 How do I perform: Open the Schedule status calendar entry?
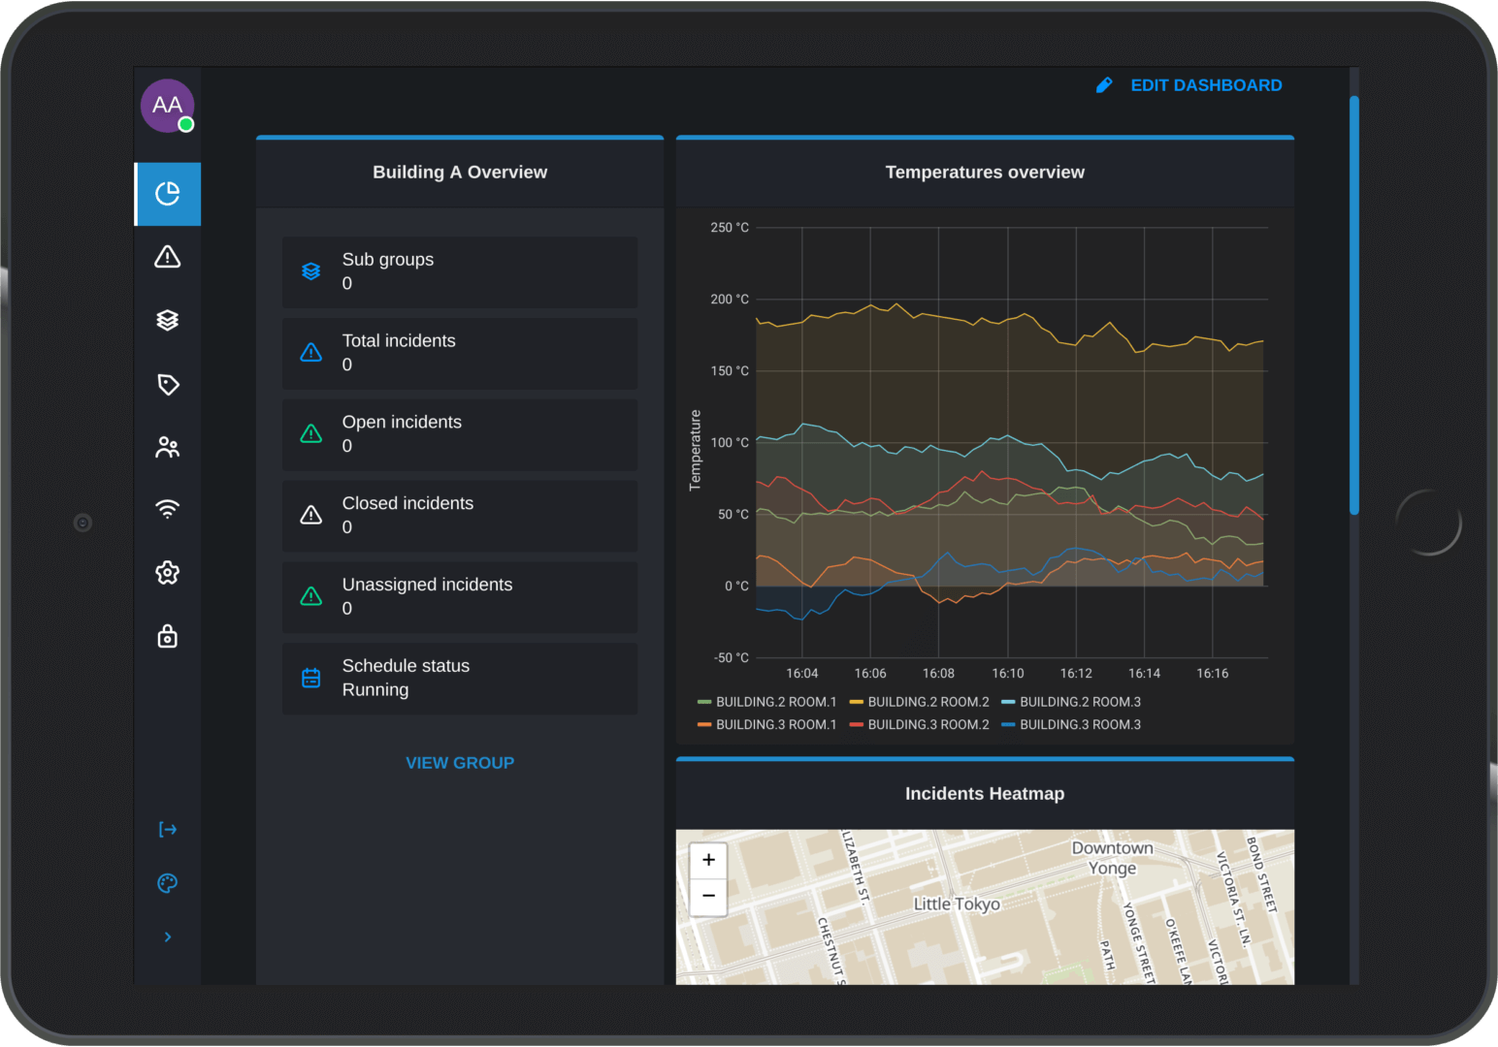pyautogui.click(x=460, y=678)
